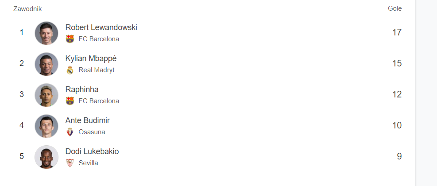
Task: Open Robert Lewandowski's player photo
Action: click(x=46, y=33)
